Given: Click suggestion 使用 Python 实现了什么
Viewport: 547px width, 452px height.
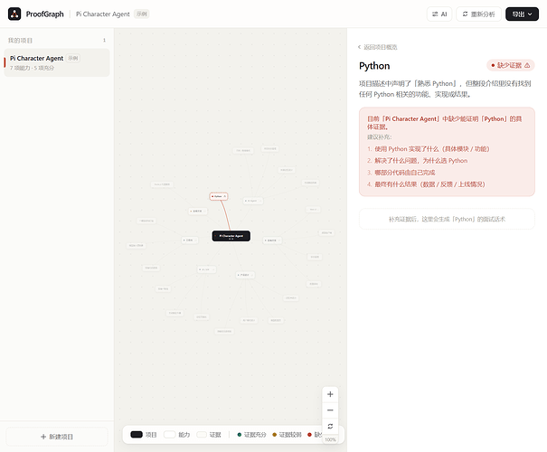Looking at the screenshot, I should 432,149.
